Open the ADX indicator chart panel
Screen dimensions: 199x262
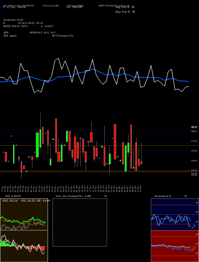point(24,214)
